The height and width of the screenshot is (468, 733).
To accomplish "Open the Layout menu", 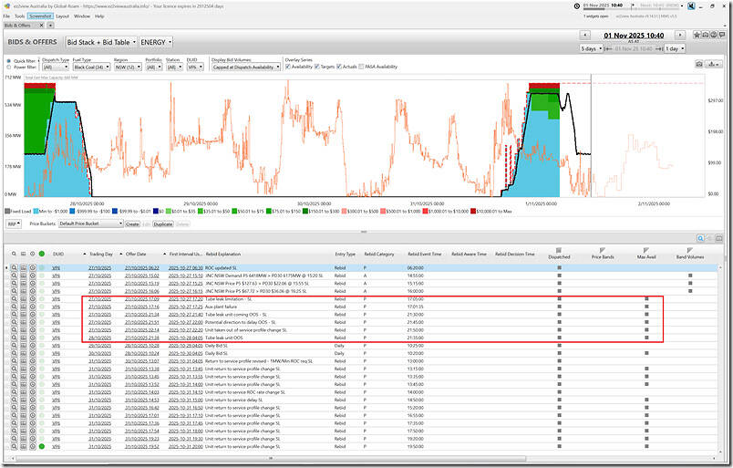I will 61,16.
